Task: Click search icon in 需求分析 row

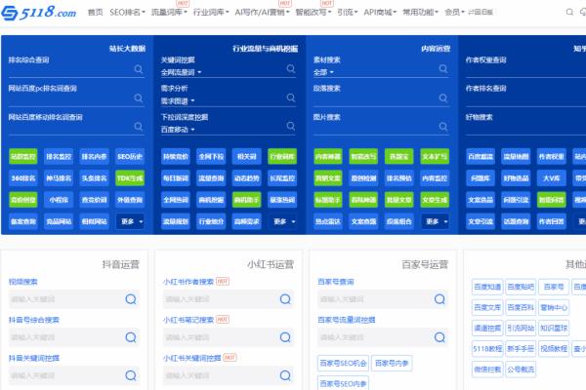Action: 291,97
